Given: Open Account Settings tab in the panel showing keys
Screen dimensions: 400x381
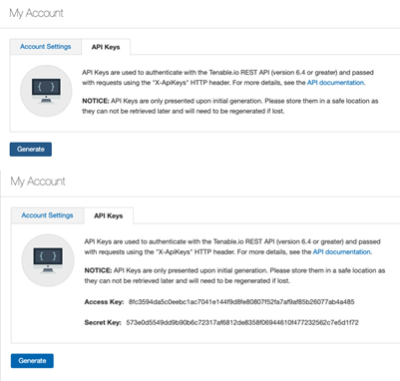Looking at the screenshot, I should point(47,215).
